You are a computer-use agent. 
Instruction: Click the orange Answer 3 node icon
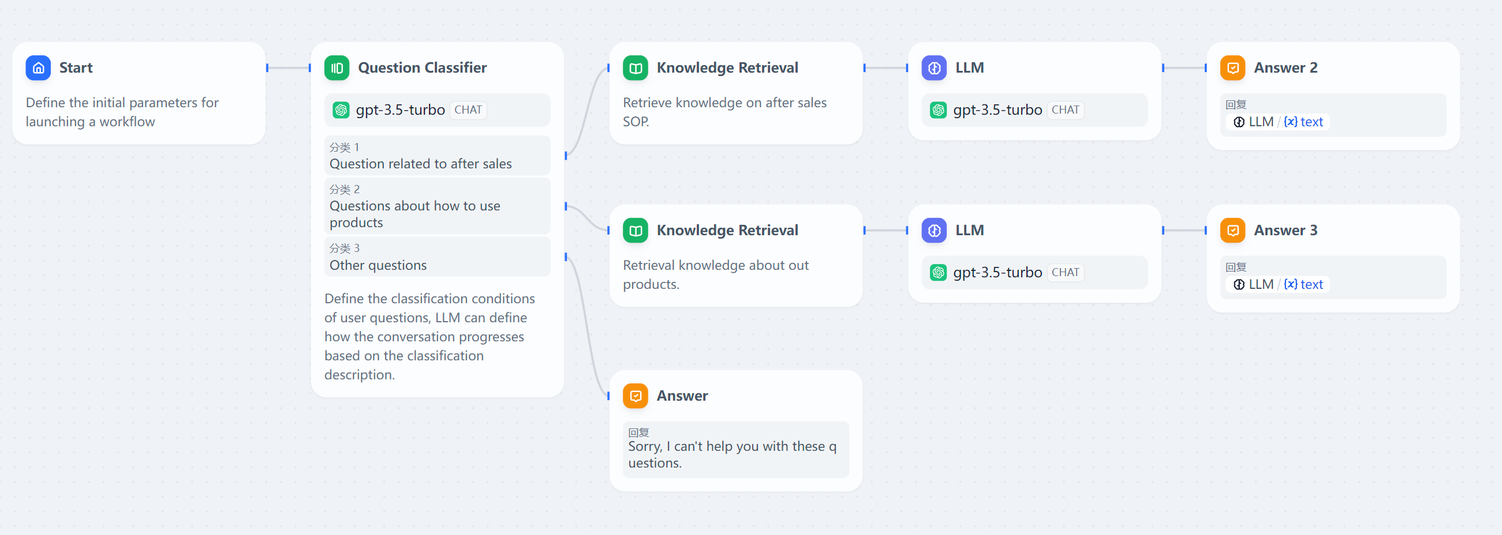pyautogui.click(x=1232, y=231)
